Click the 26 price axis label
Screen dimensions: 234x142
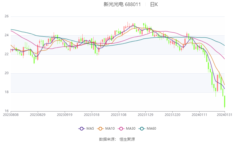click(x=7, y=16)
